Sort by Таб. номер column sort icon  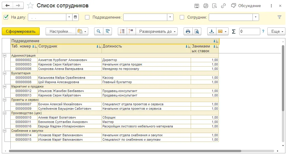34,47
